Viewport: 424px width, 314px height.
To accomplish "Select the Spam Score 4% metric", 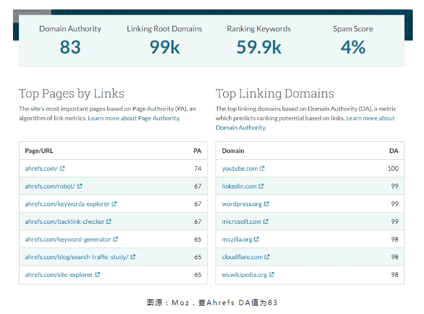I will [353, 40].
